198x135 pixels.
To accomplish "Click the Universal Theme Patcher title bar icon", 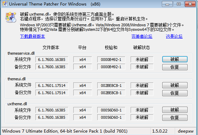I will coord(5,4).
